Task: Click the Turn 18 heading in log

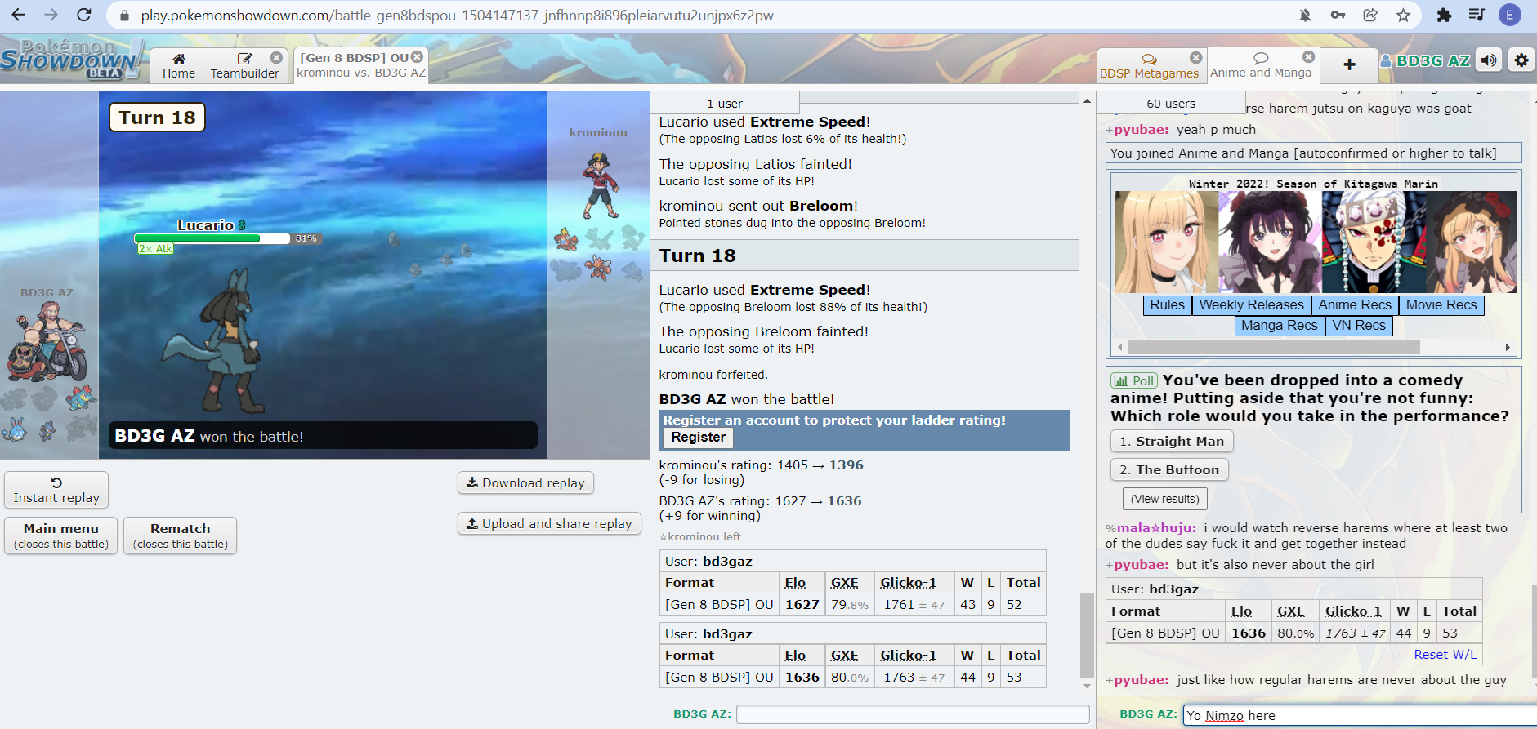Action: pos(697,256)
